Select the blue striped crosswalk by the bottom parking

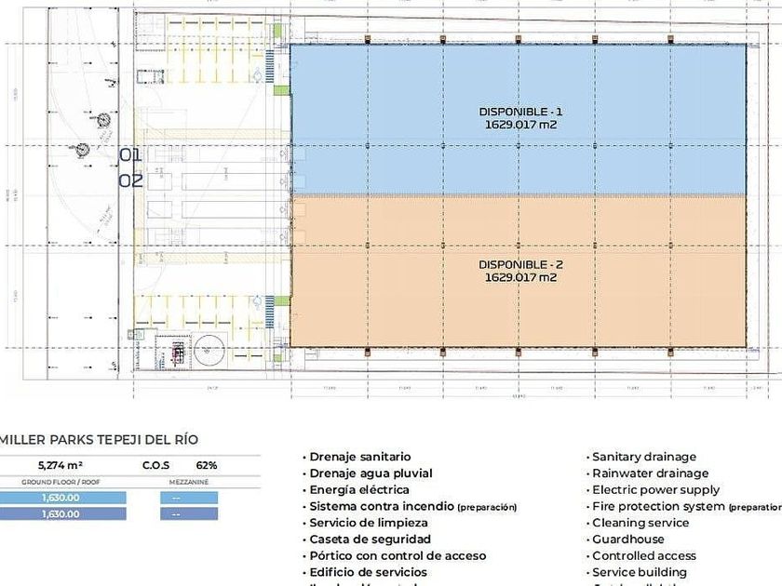[270, 312]
